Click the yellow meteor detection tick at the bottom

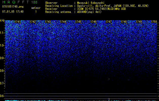[x=109, y=99]
